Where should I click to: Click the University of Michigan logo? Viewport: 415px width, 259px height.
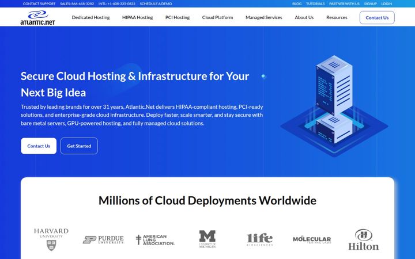[x=207, y=239]
